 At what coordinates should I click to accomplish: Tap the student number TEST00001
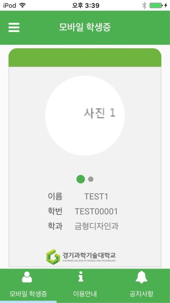click(x=96, y=212)
